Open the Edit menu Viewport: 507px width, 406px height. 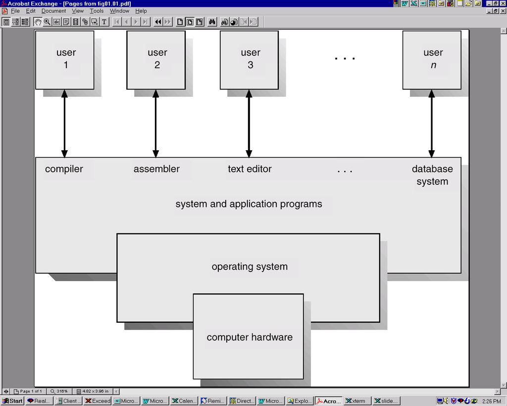click(x=31, y=11)
